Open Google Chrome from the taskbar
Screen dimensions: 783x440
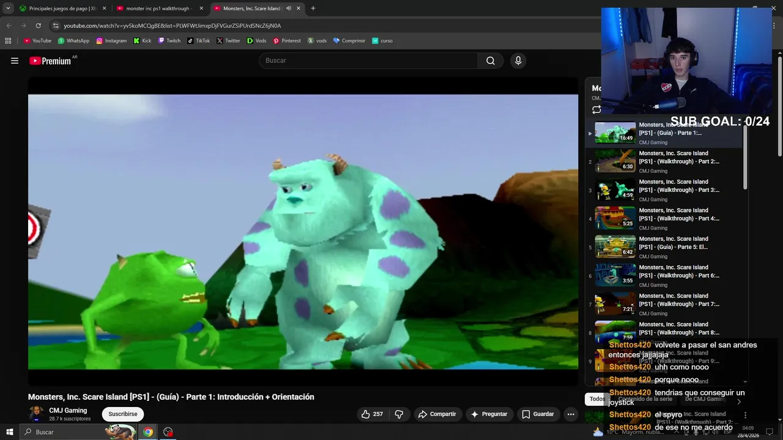click(148, 432)
